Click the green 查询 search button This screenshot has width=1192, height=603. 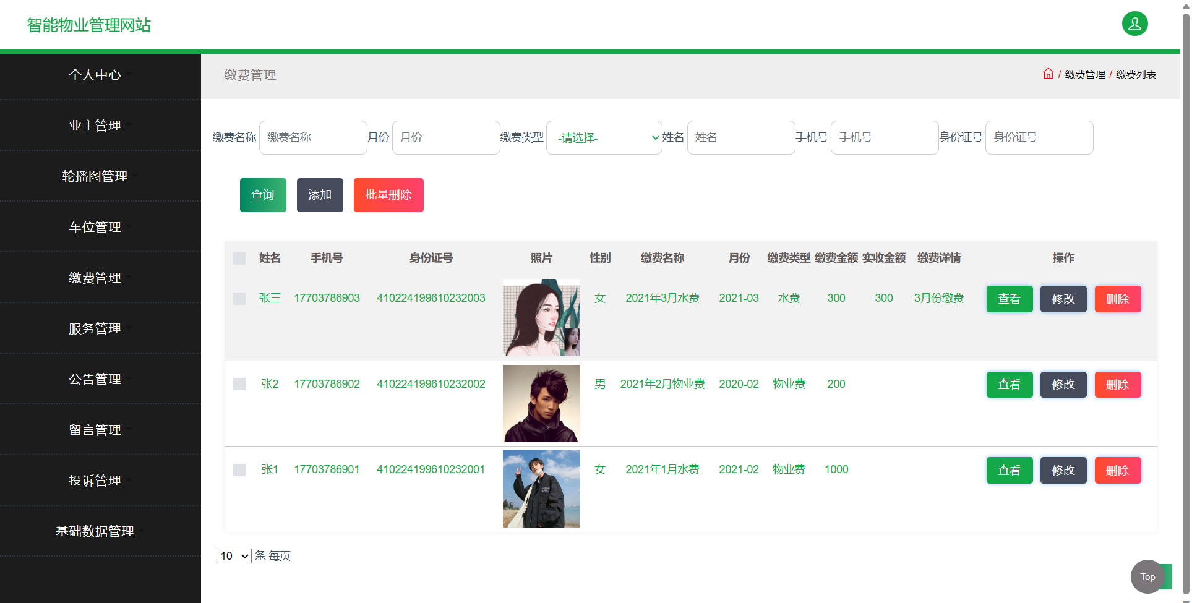coord(262,195)
